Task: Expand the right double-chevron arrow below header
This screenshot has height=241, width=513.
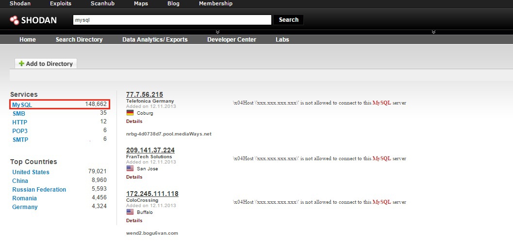Action: [433, 32]
